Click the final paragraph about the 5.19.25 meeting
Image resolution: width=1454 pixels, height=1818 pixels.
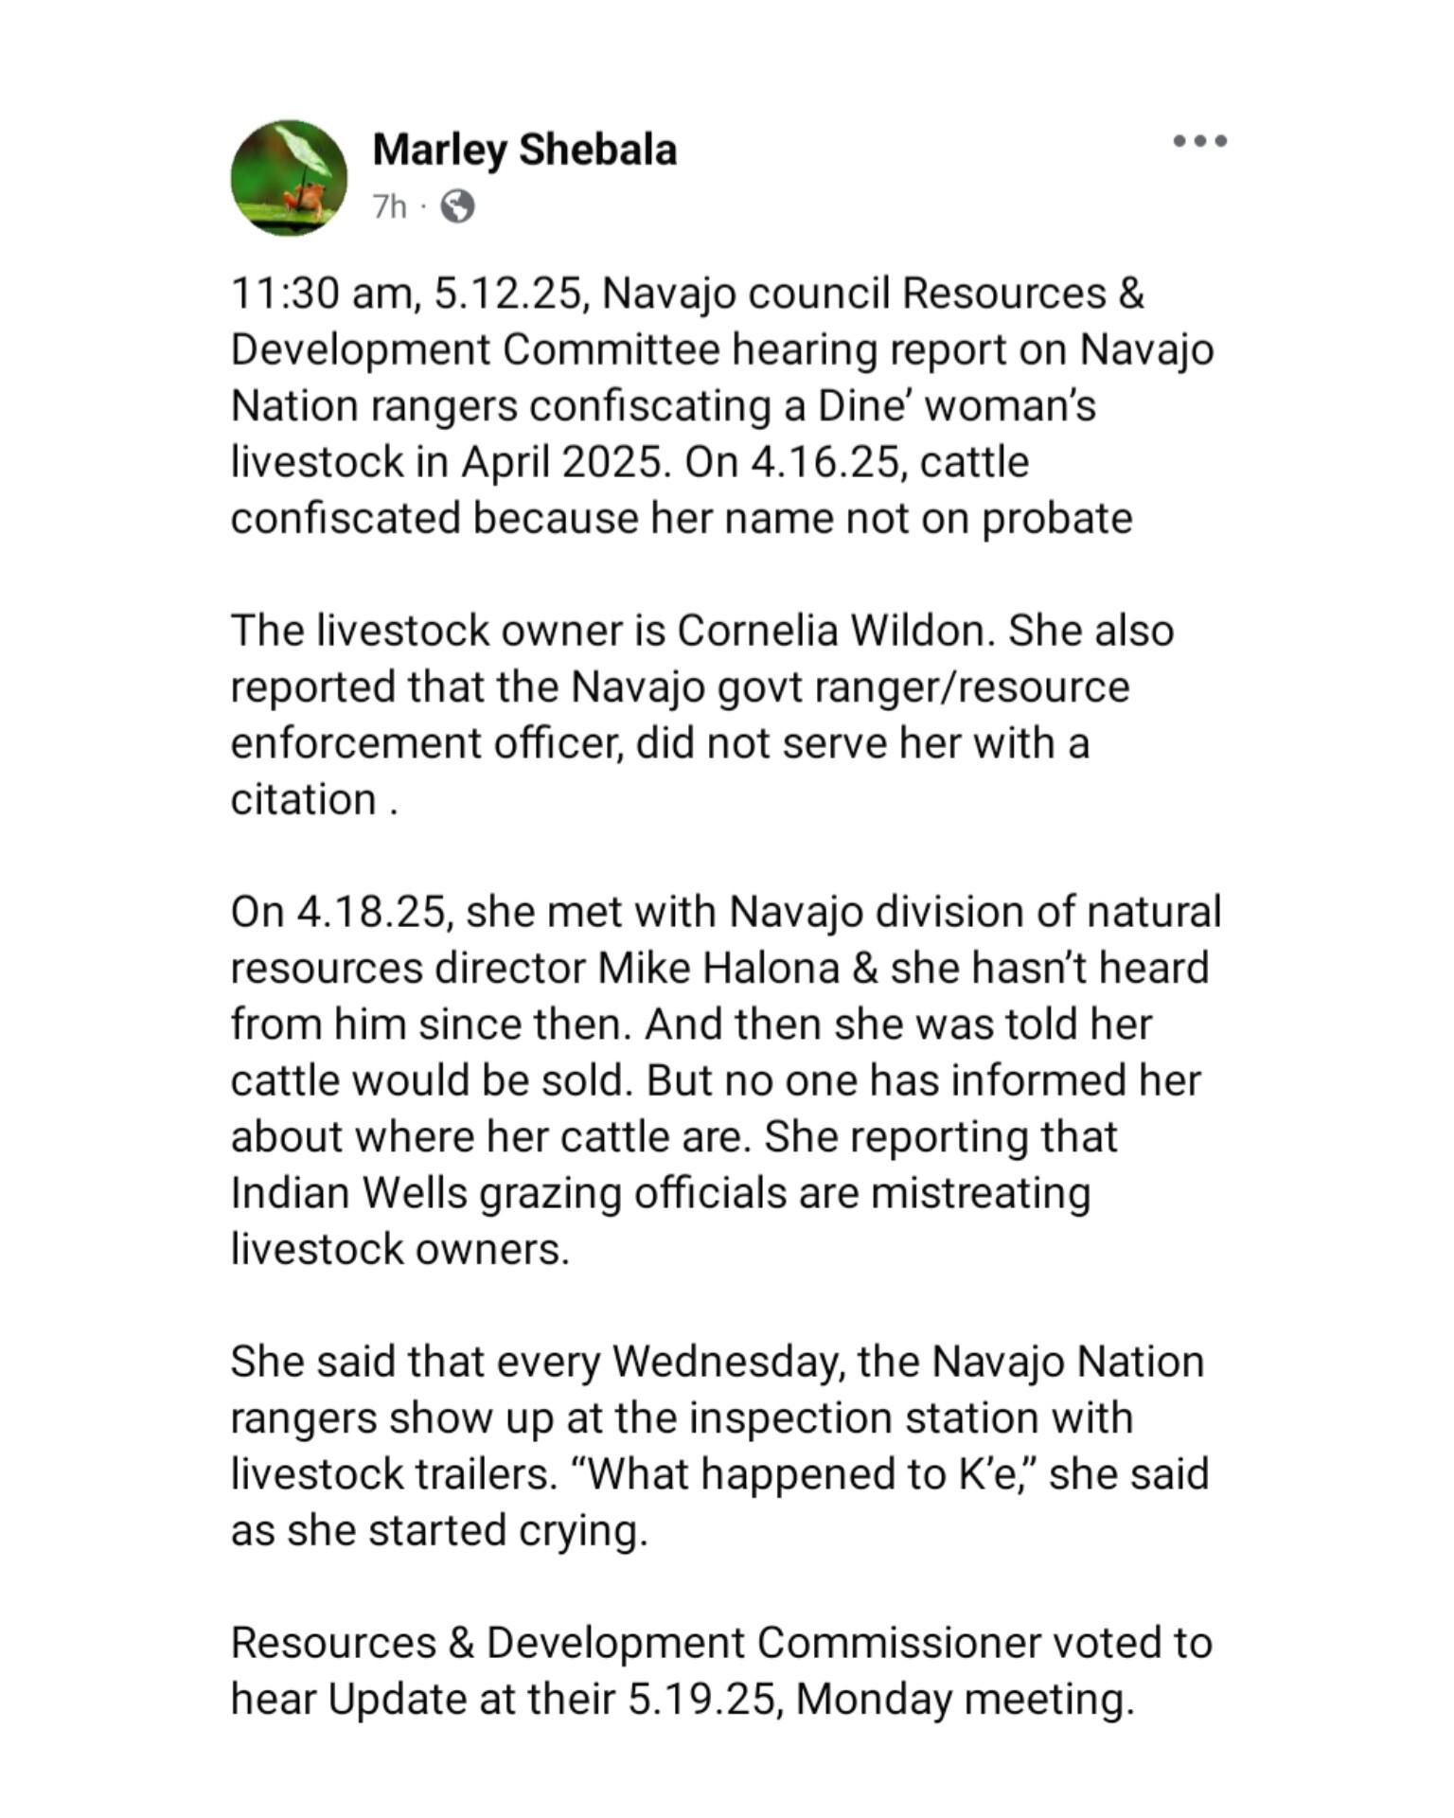(x=721, y=1670)
